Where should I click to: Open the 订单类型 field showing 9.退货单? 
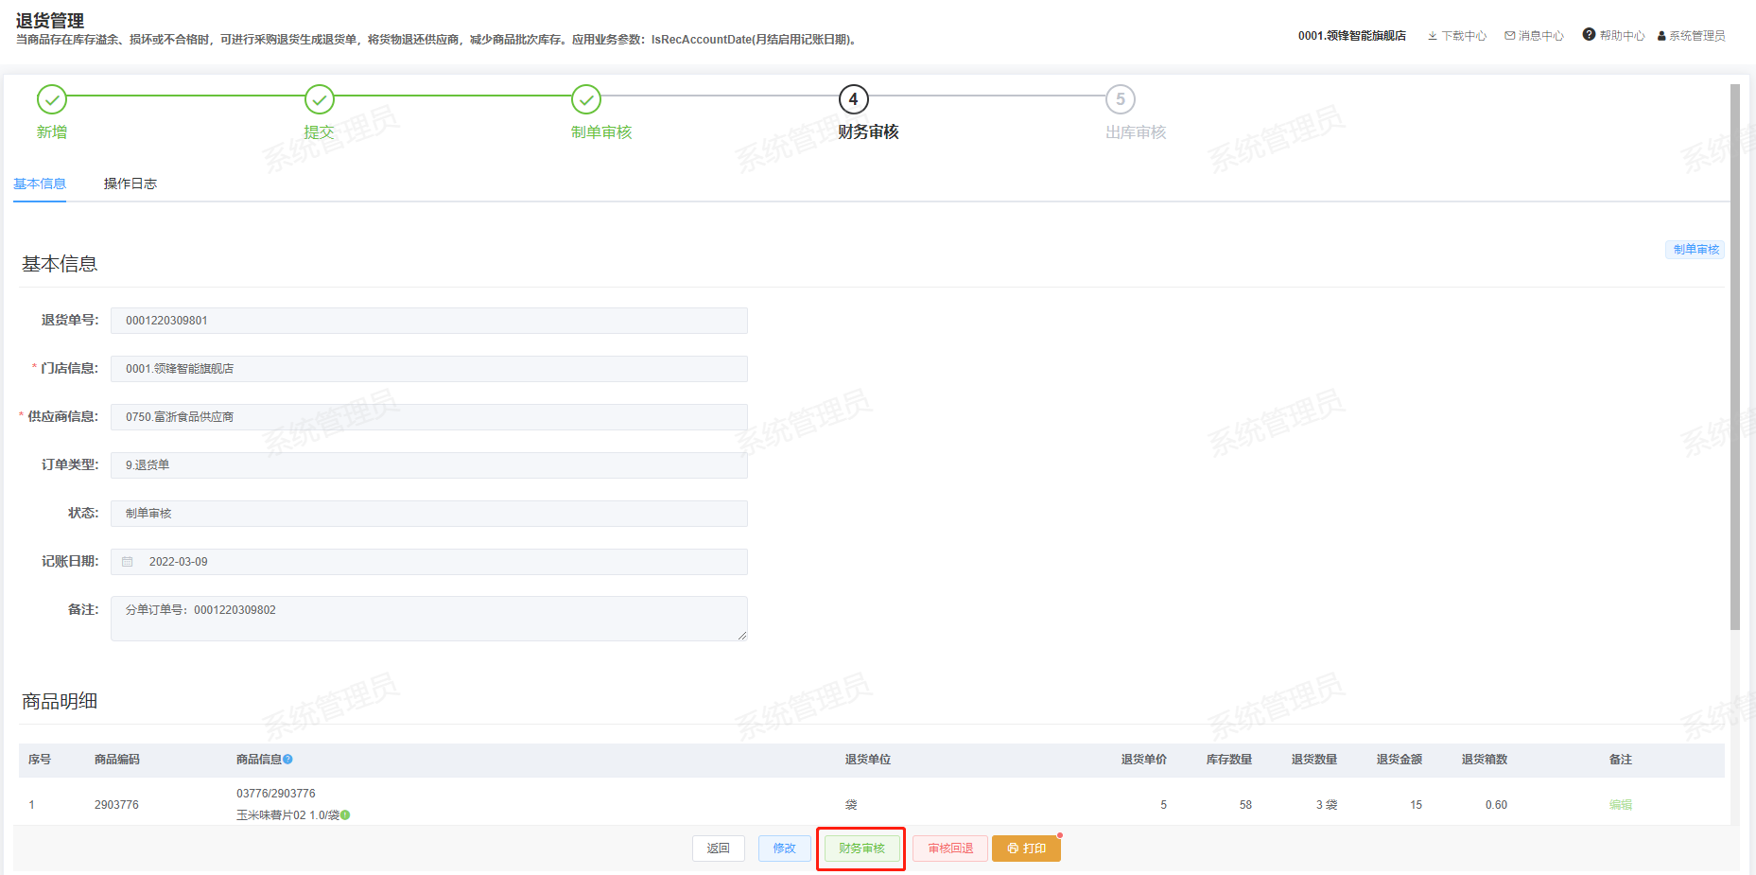429,465
